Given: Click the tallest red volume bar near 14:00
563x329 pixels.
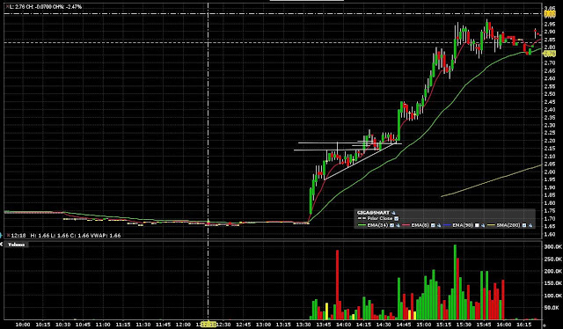Looking at the screenshot, I should point(337,284).
